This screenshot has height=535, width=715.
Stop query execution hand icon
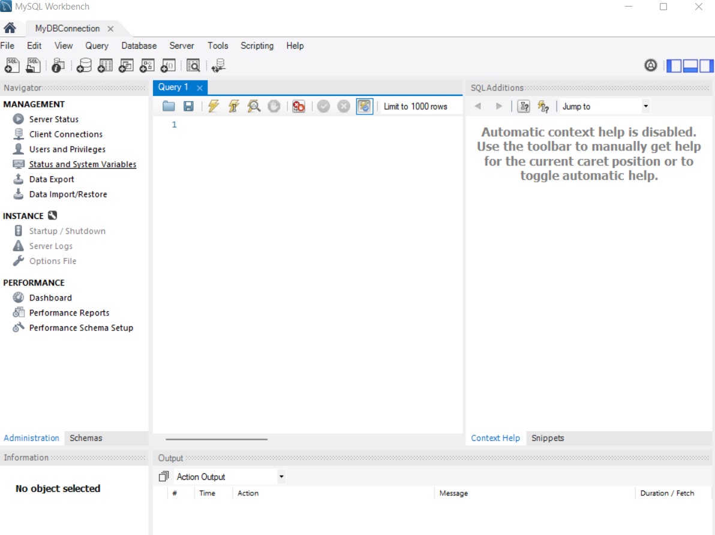[274, 106]
